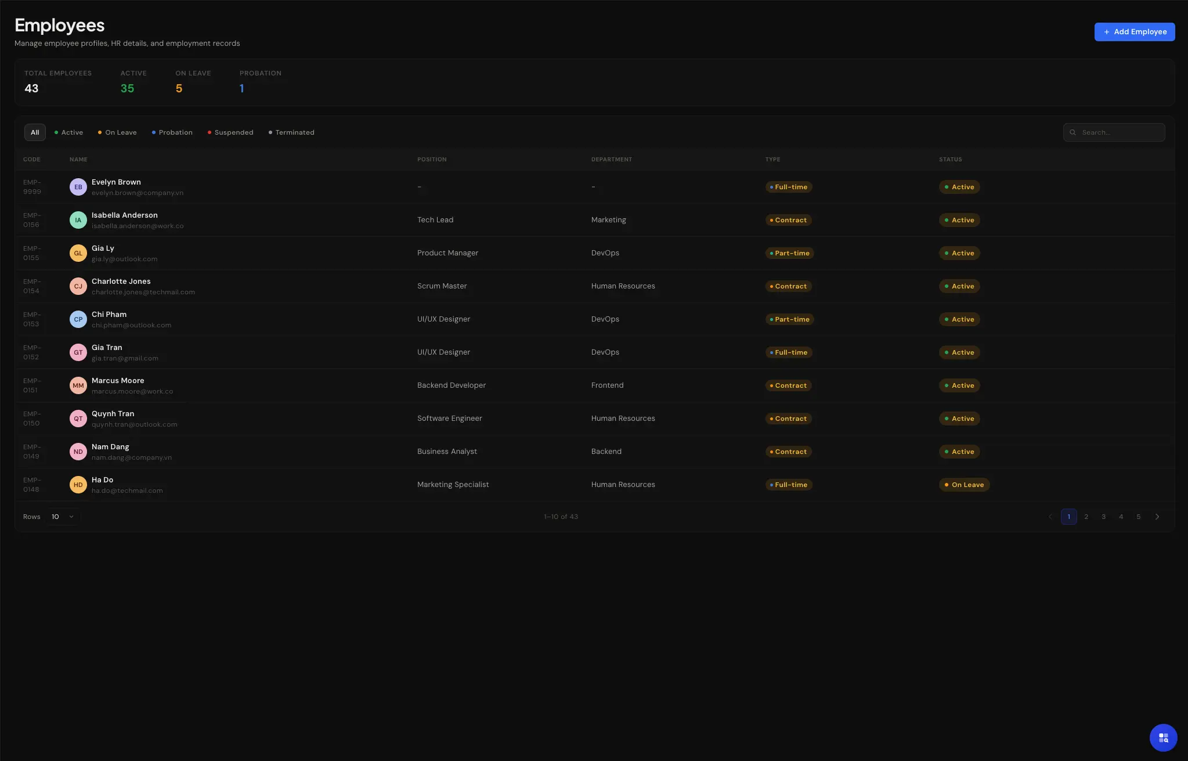The image size is (1188, 761).
Task: Go to page 3 of results
Action: click(1103, 517)
